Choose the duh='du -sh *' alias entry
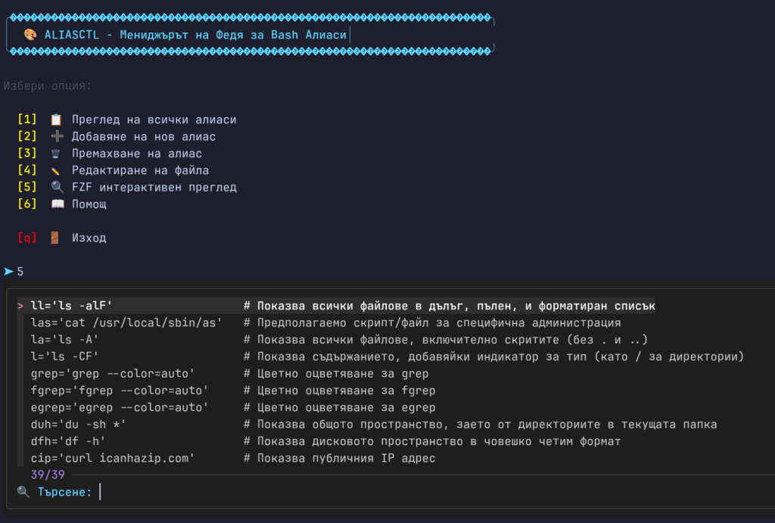The width and height of the screenshot is (775, 523). tap(78, 425)
